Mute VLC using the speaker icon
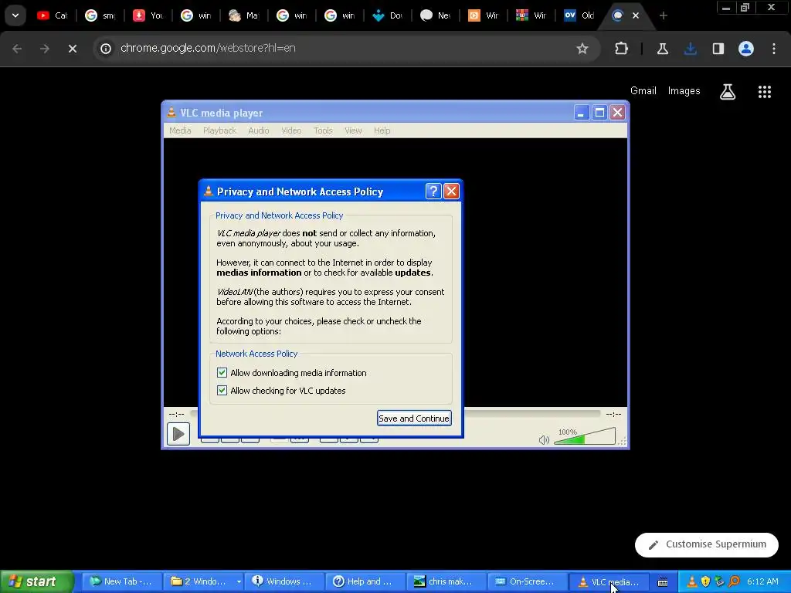The width and height of the screenshot is (791, 593). pyautogui.click(x=543, y=439)
